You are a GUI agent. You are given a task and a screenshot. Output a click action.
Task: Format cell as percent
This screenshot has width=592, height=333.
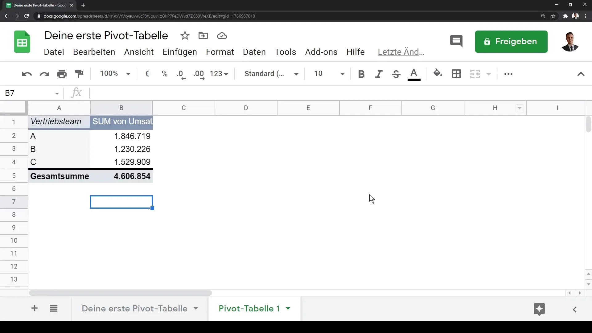(165, 74)
